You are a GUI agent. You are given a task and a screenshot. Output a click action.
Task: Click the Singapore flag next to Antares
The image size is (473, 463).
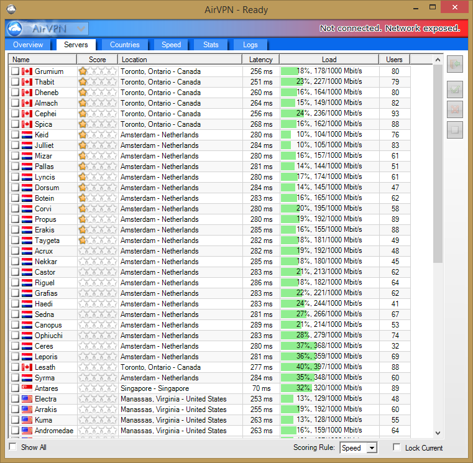click(x=27, y=388)
